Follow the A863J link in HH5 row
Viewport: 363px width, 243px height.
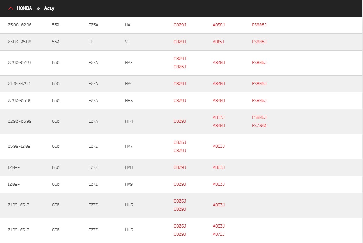click(219, 205)
